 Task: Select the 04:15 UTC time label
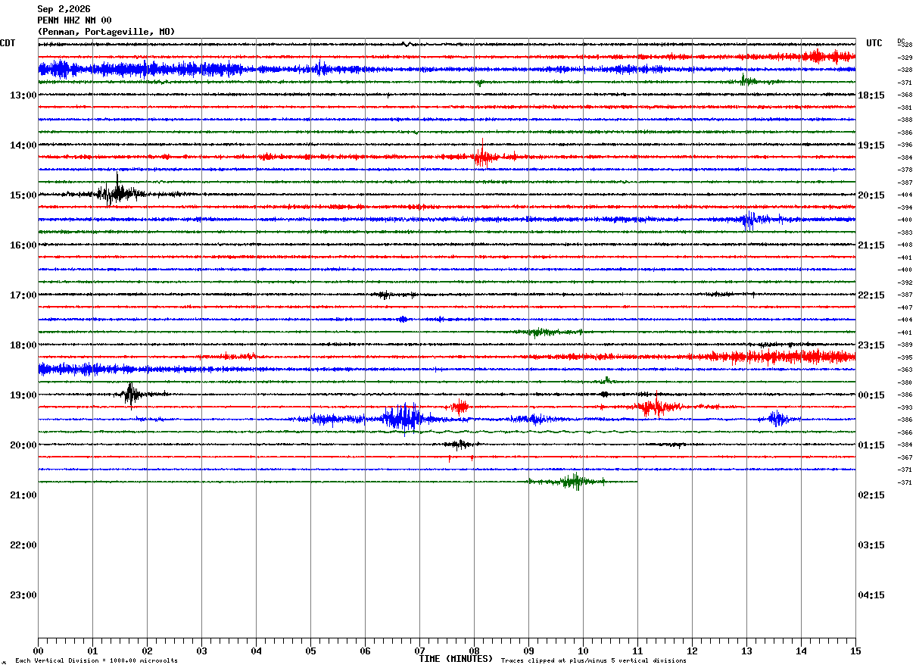(871, 595)
